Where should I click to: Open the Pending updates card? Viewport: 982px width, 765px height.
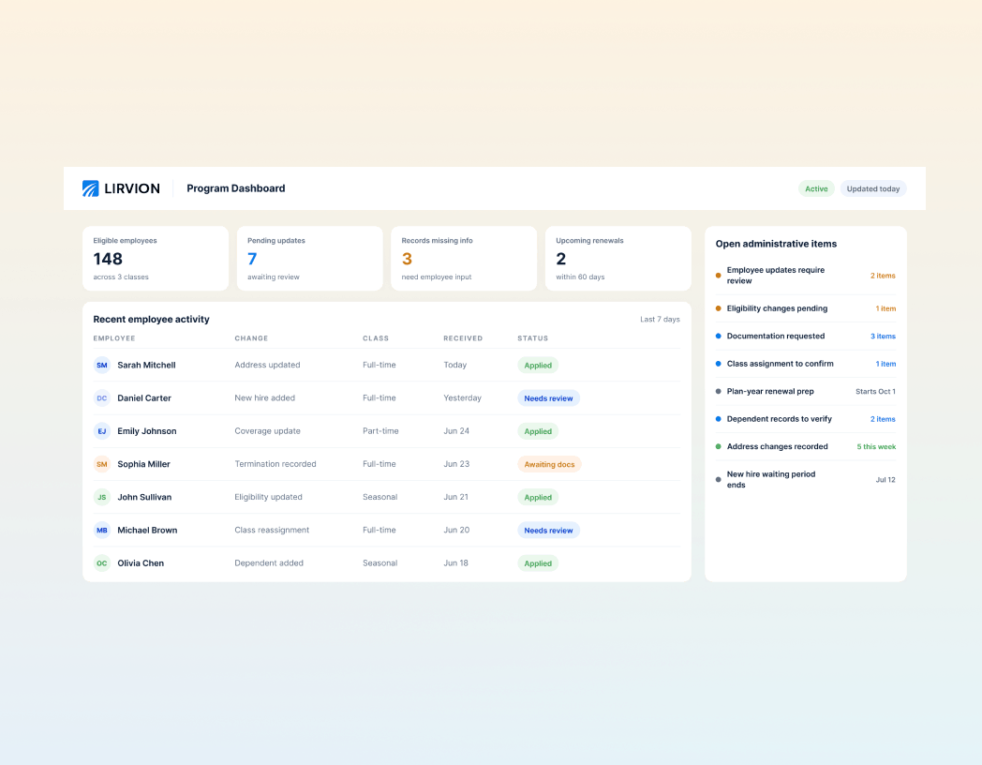click(309, 258)
